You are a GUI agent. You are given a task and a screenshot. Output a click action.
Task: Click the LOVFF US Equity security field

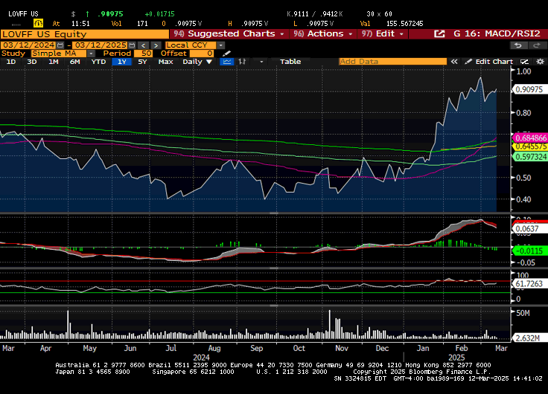85,34
